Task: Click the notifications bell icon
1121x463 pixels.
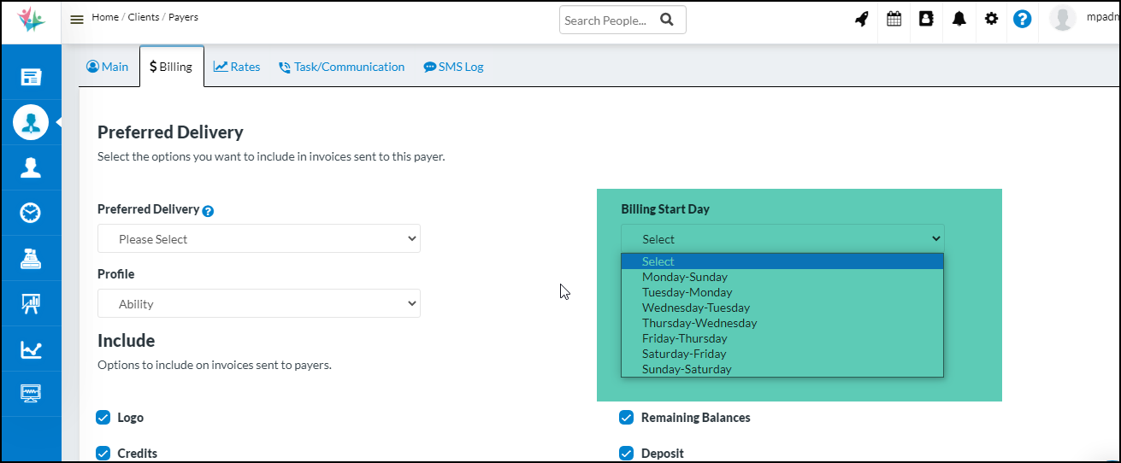Action: click(959, 19)
